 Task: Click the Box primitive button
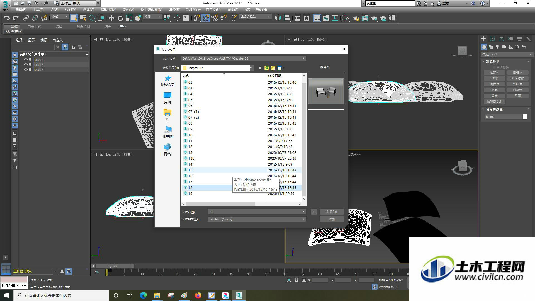coord(494,72)
